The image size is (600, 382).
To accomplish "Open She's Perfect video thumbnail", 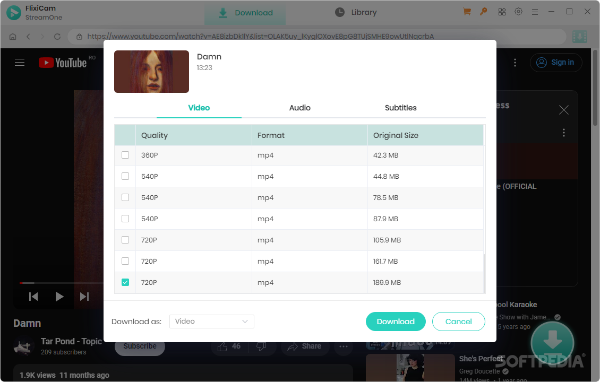I will coord(410,368).
